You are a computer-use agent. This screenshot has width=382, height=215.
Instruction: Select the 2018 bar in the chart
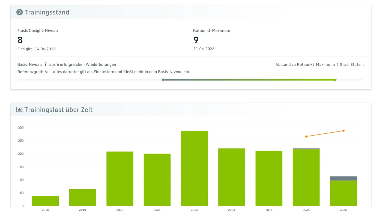click(45, 201)
